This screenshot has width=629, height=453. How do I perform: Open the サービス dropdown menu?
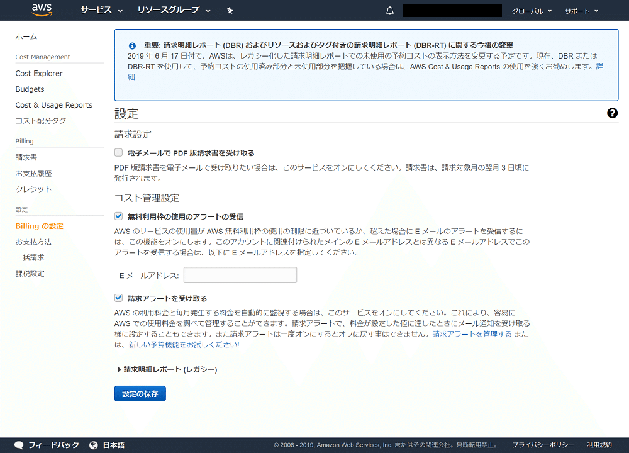(101, 10)
